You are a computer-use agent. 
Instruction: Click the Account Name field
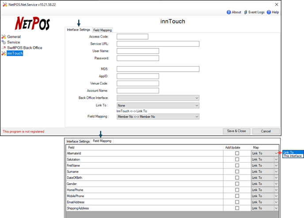coord(138,90)
